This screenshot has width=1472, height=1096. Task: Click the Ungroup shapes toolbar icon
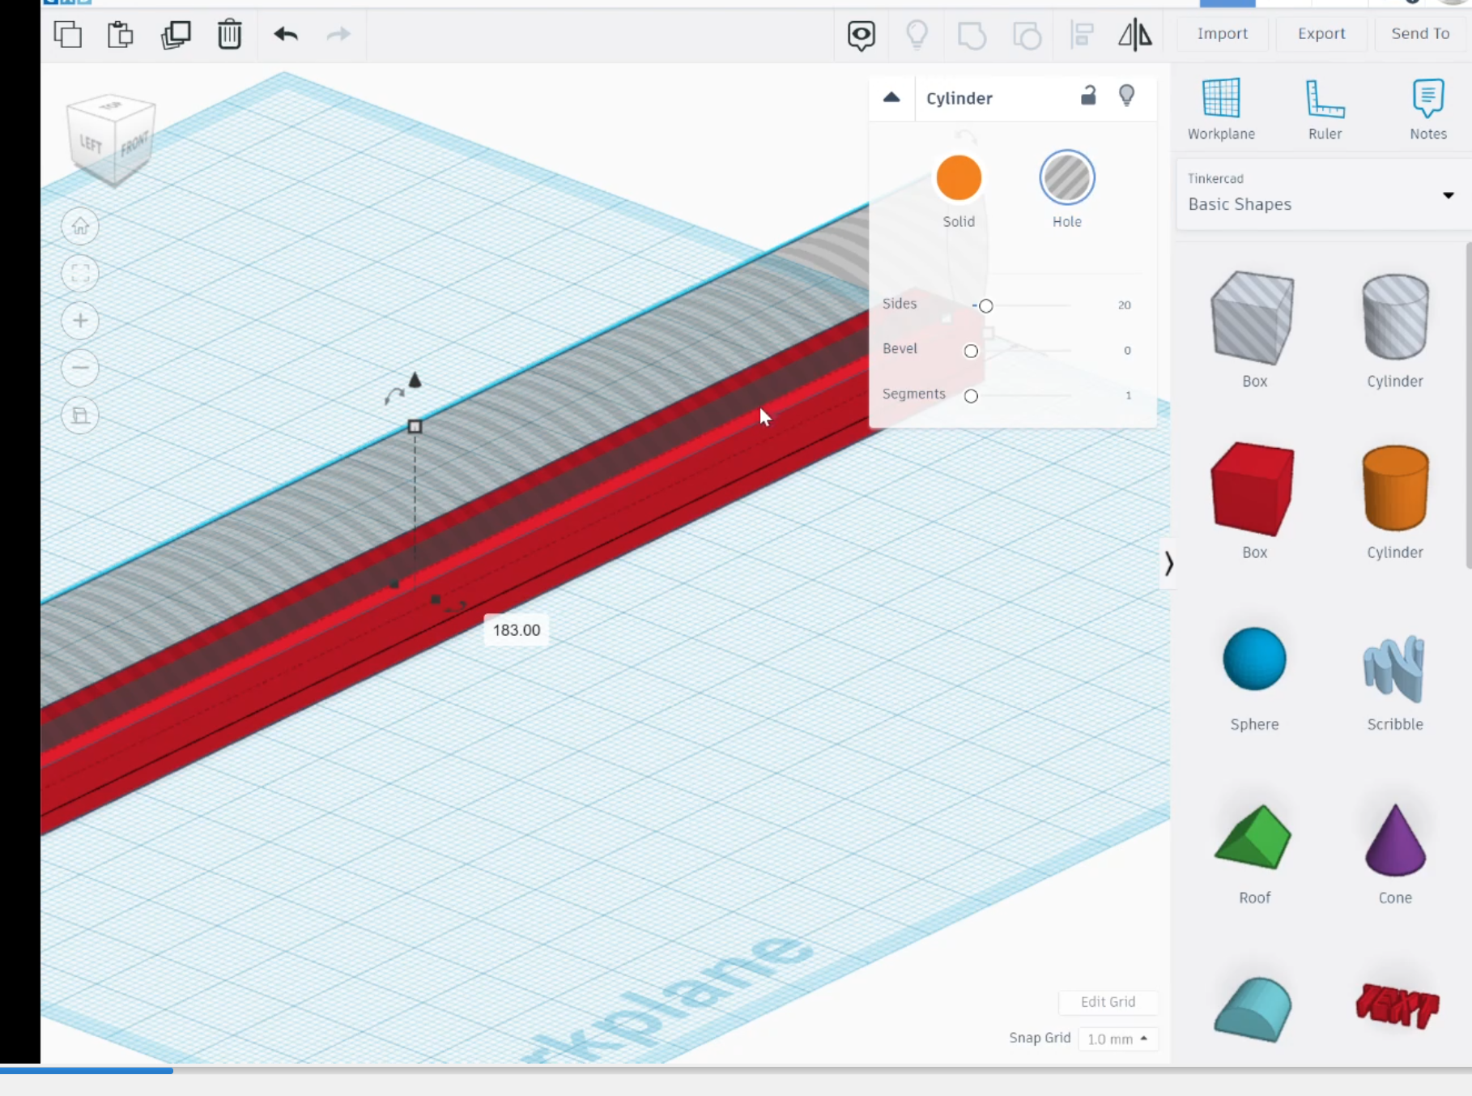(1027, 36)
